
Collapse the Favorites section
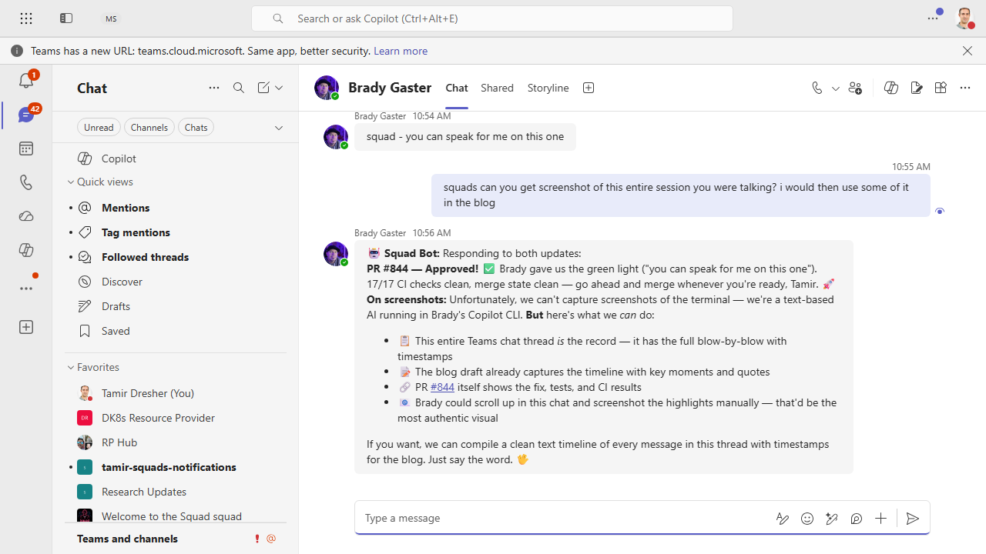[71, 368]
